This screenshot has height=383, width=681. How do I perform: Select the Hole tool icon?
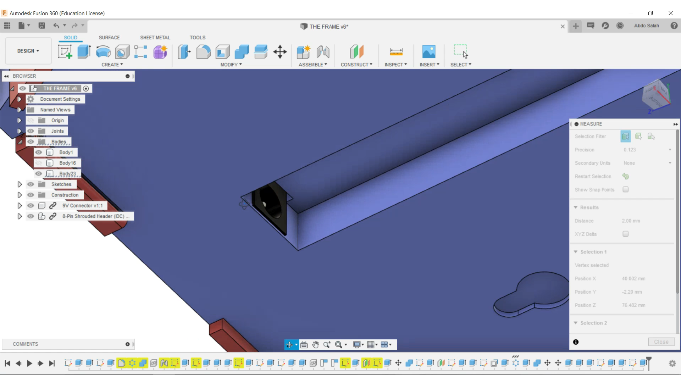coord(122,52)
